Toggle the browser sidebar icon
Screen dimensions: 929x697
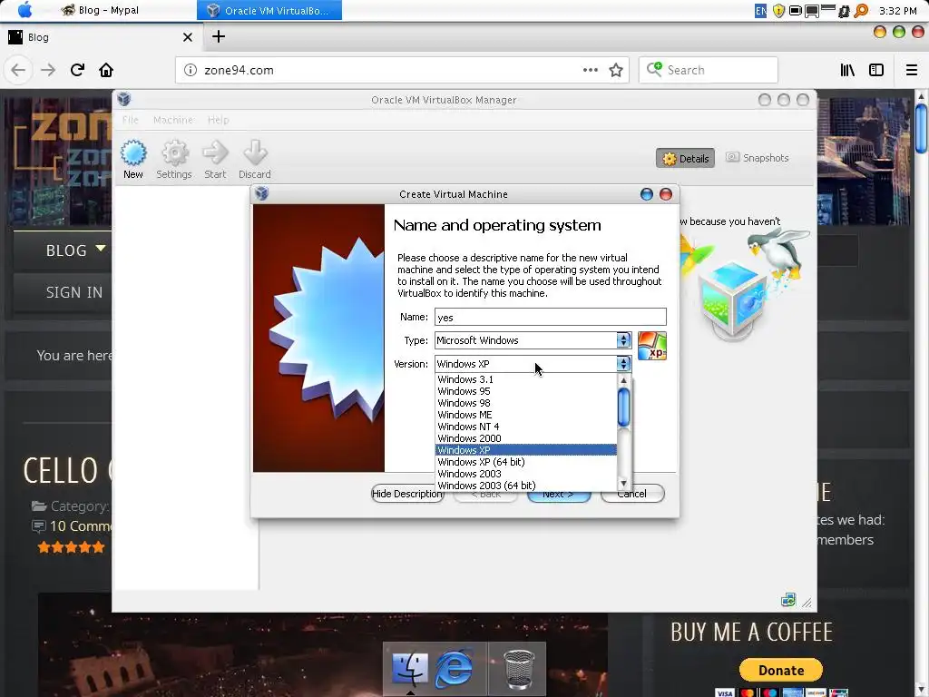(876, 70)
